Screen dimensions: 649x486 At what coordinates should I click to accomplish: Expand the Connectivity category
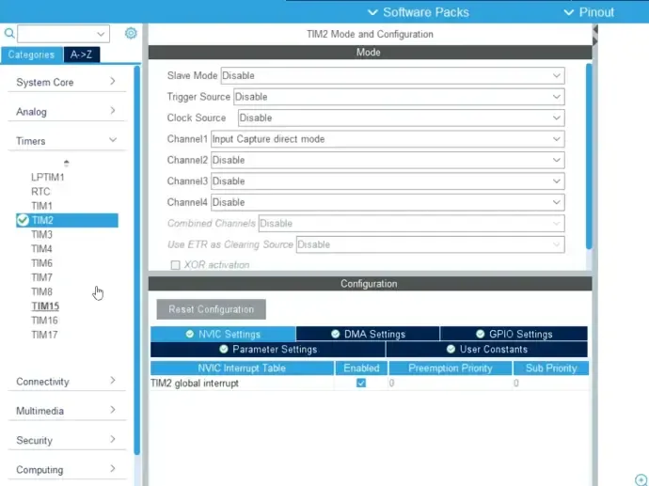pos(66,382)
